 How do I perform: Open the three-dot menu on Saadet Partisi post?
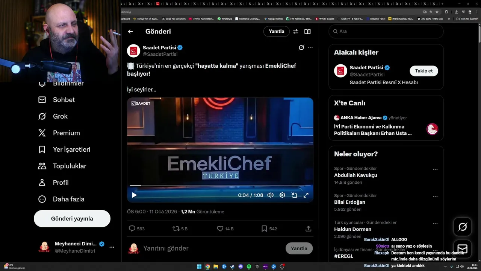(310, 47)
